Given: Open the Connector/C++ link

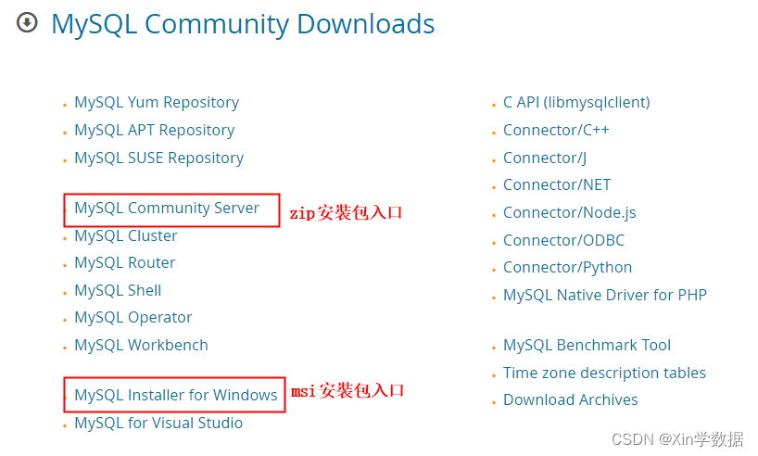Looking at the screenshot, I should pos(556,130).
